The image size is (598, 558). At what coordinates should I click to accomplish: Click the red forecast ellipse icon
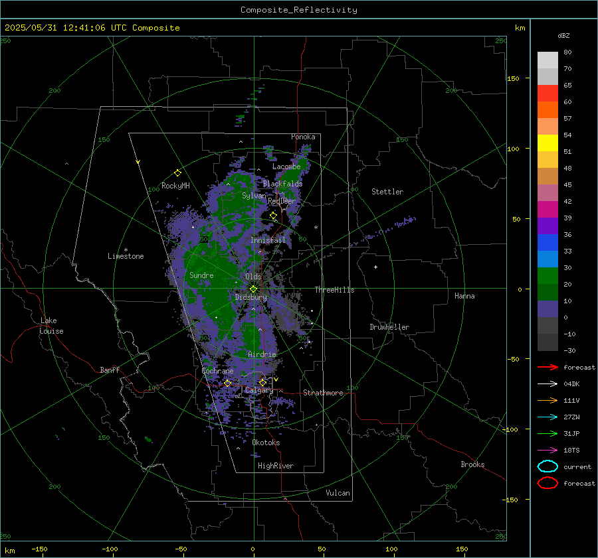(548, 483)
